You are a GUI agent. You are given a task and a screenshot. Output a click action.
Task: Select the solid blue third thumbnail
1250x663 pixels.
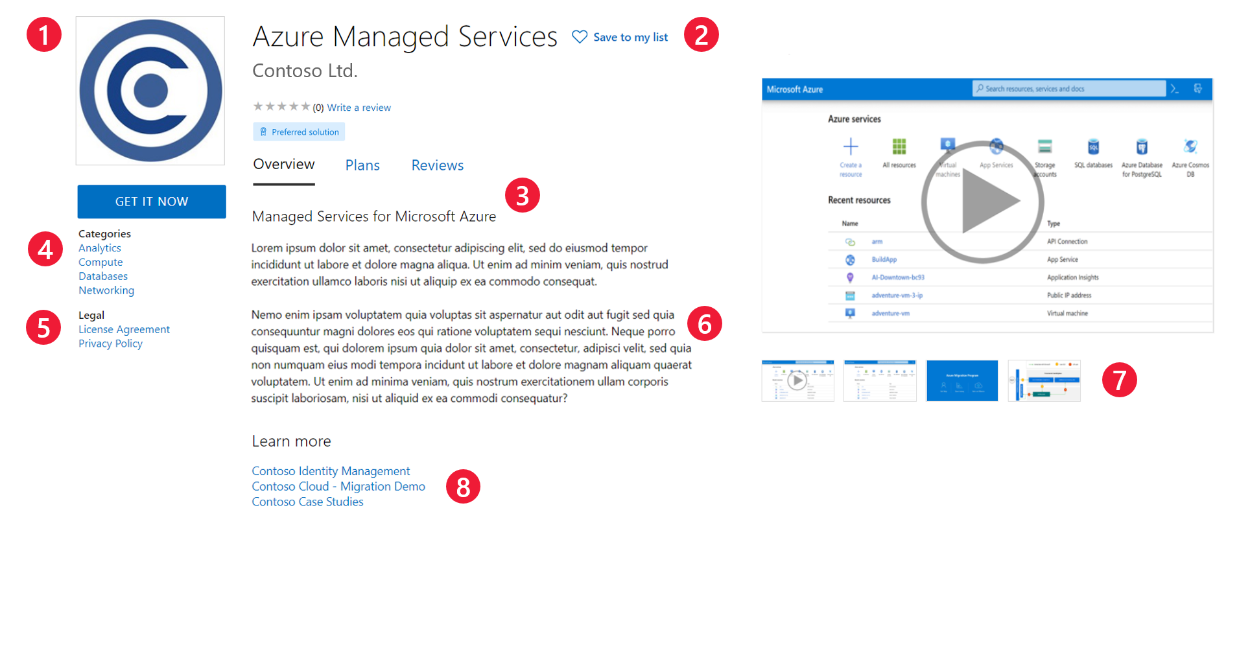[962, 380]
